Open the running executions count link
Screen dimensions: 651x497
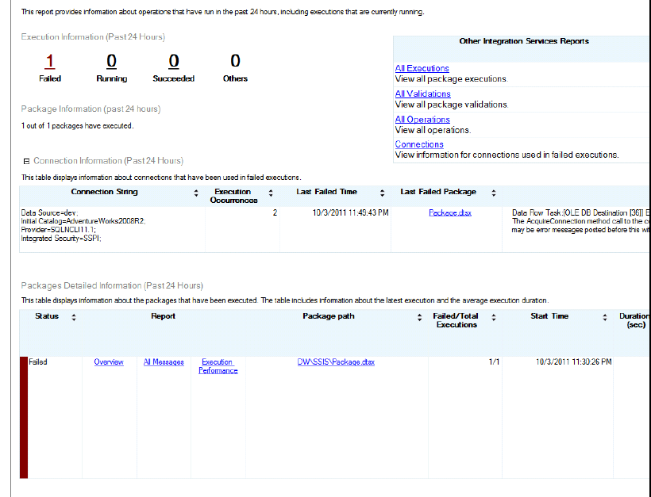click(112, 61)
